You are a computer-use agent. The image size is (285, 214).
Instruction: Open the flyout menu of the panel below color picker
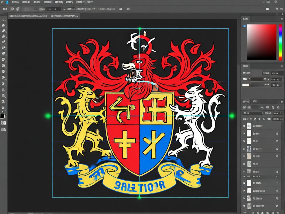(282, 66)
